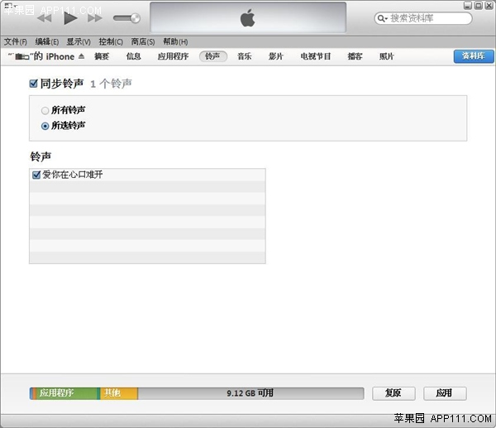Uncheck the 爱你在心口难开 ringtone
This screenshot has height=428, width=496.
pyautogui.click(x=36, y=175)
